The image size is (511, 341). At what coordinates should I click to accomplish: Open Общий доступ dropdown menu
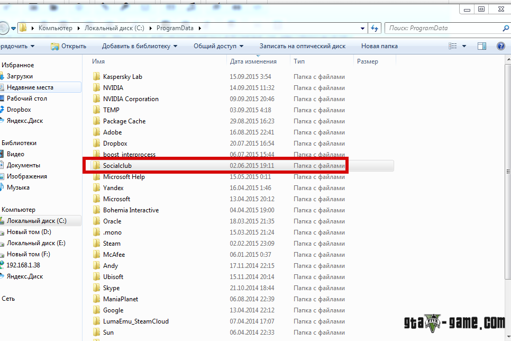(242, 46)
